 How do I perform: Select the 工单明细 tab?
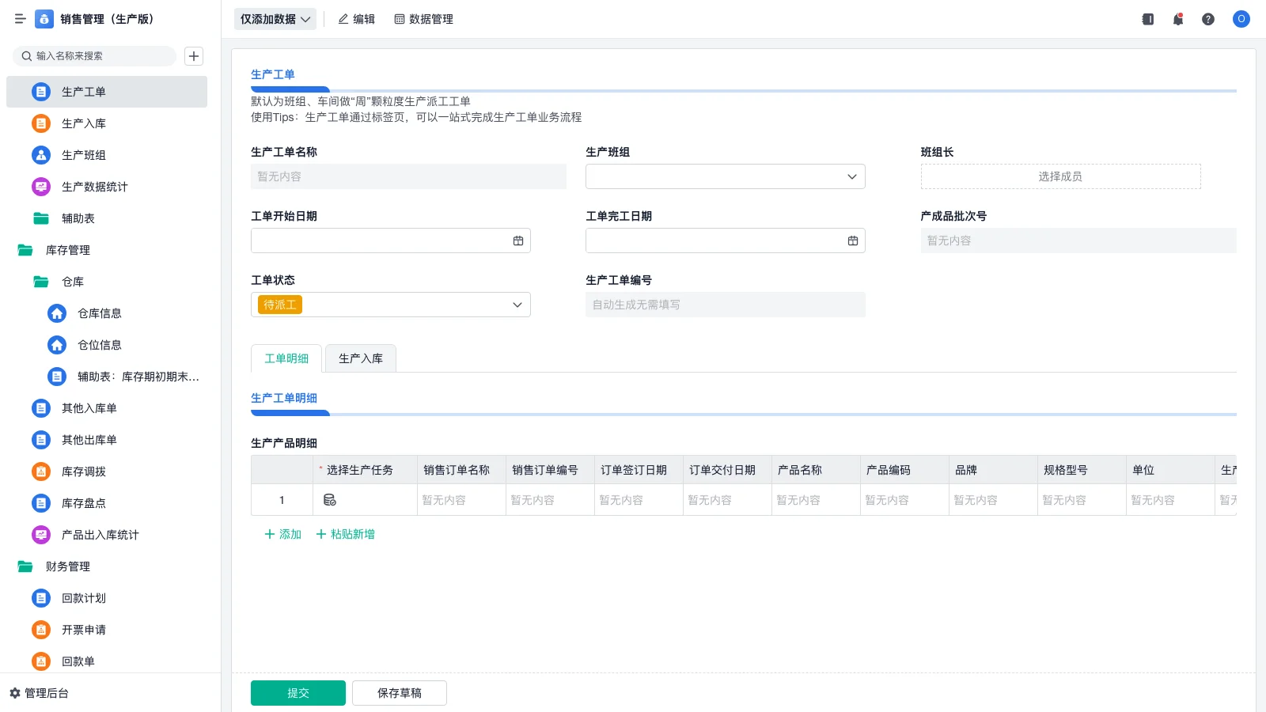click(x=286, y=358)
